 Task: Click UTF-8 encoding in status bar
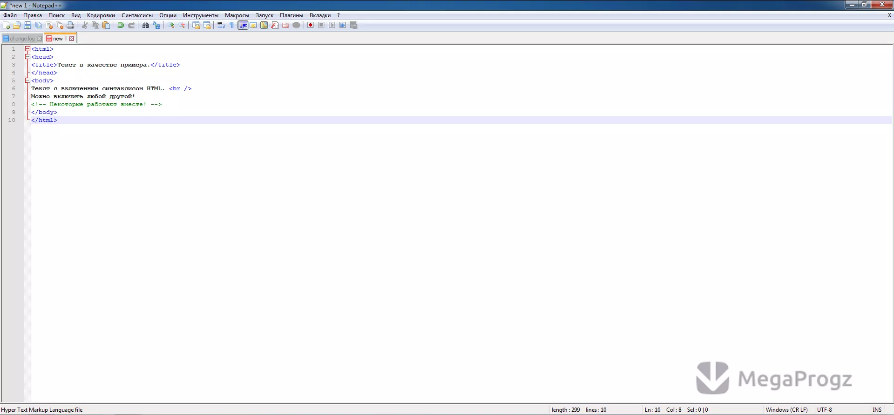click(825, 410)
